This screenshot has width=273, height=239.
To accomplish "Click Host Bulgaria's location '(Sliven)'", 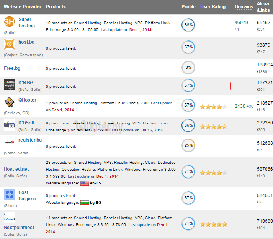I will (x=10, y=206).
